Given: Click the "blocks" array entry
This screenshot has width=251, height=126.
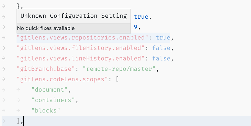Looking at the screenshot, I should tap(46, 110).
